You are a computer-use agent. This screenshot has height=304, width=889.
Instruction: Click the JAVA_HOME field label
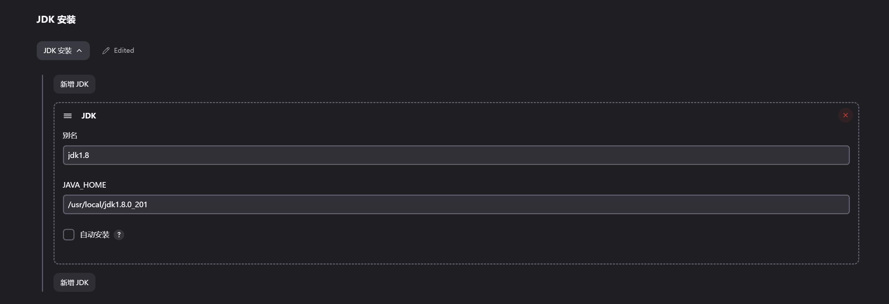pos(84,185)
